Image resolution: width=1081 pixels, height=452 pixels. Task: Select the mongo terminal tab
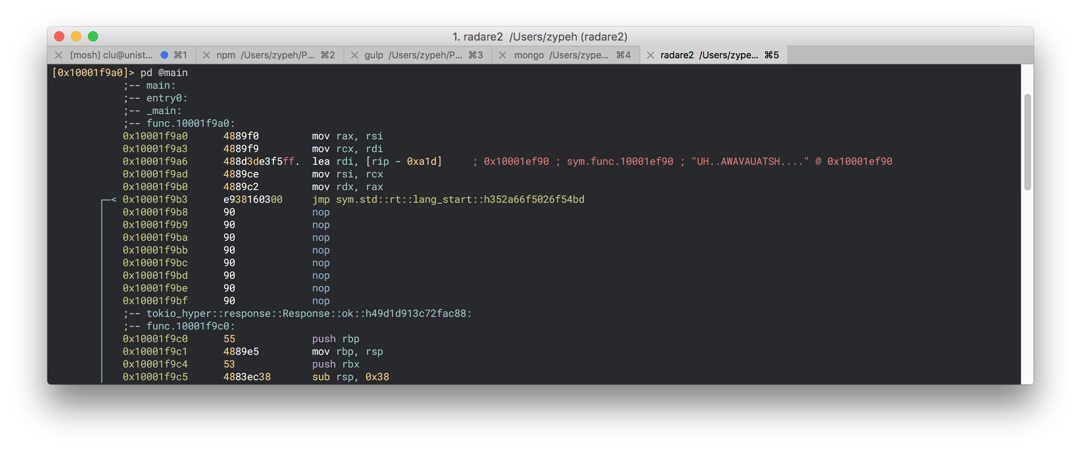(x=561, y=55)
